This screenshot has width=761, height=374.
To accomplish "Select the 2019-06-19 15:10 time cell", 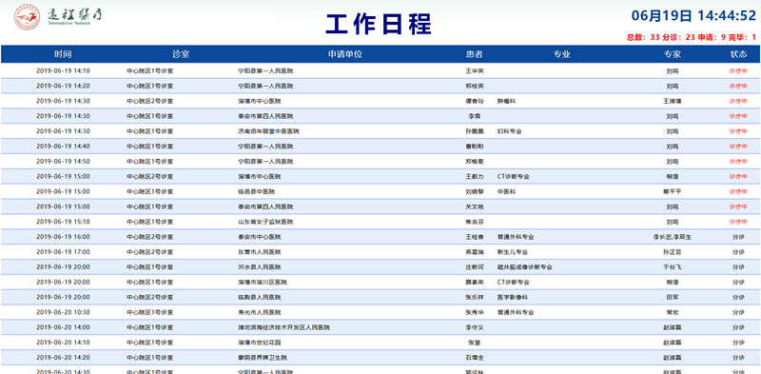I will tap(63, 222).
